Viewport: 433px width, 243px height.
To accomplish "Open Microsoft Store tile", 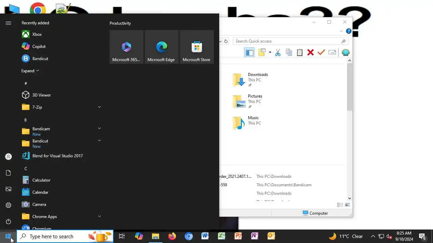I will 197,47.
